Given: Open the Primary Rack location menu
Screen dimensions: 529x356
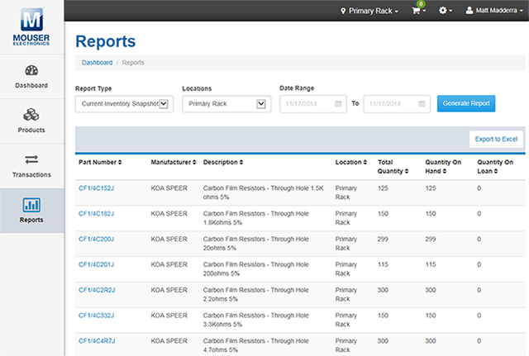Looking at the screenshot, I should 370,12.
